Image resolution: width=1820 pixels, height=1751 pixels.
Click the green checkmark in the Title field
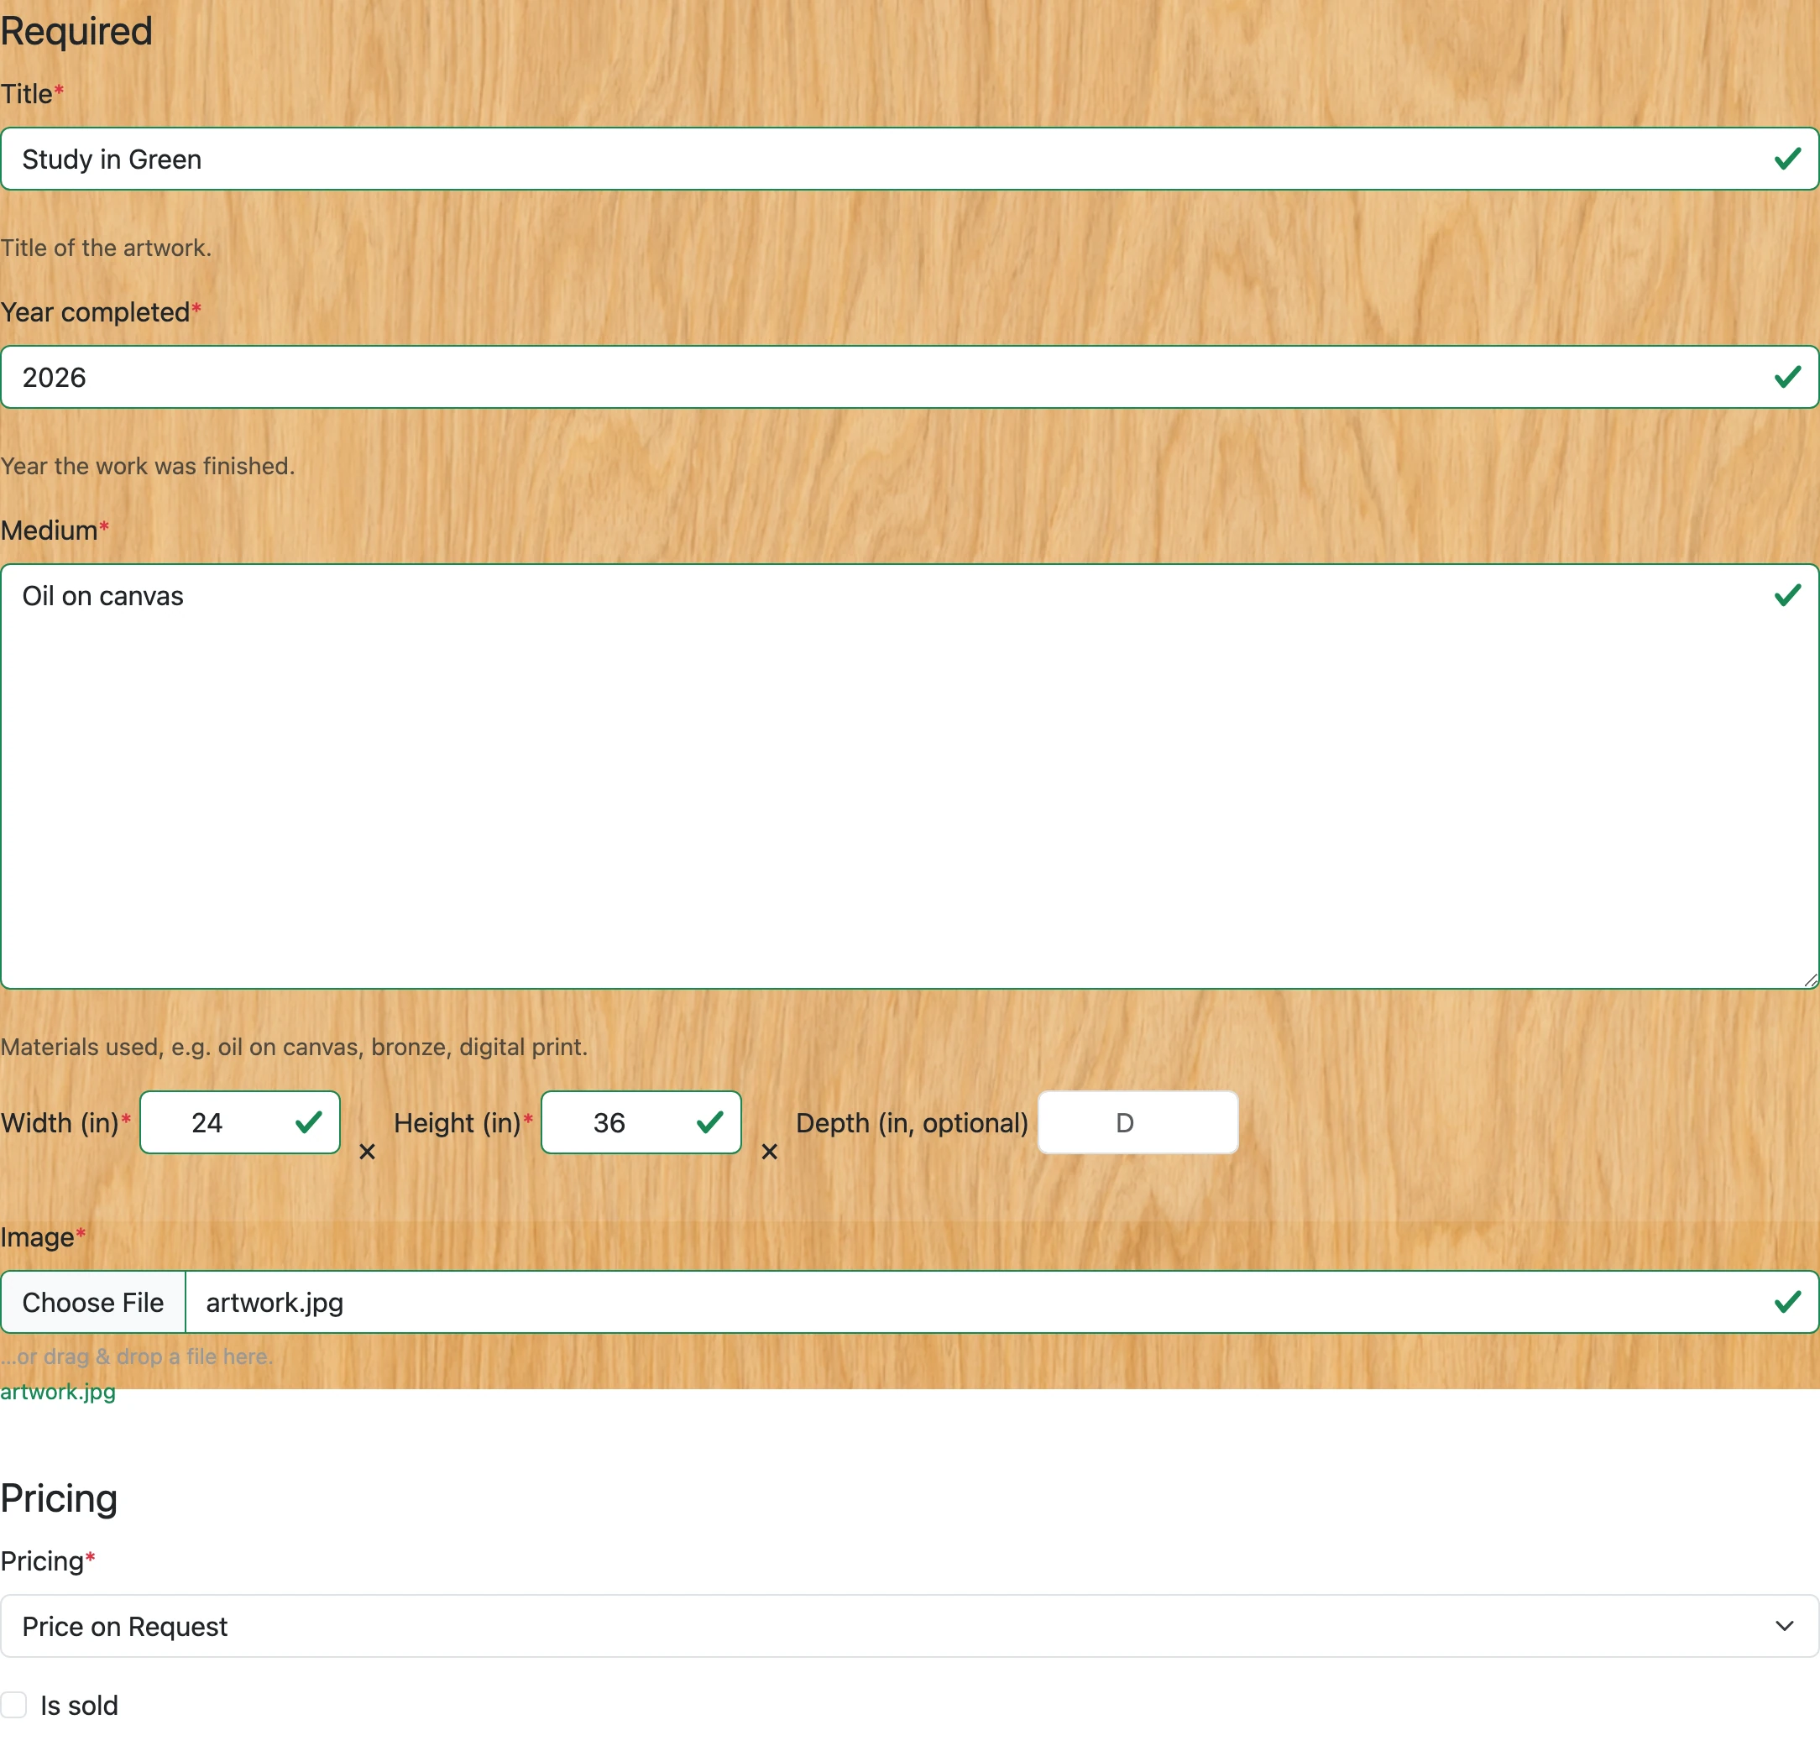1787,159
